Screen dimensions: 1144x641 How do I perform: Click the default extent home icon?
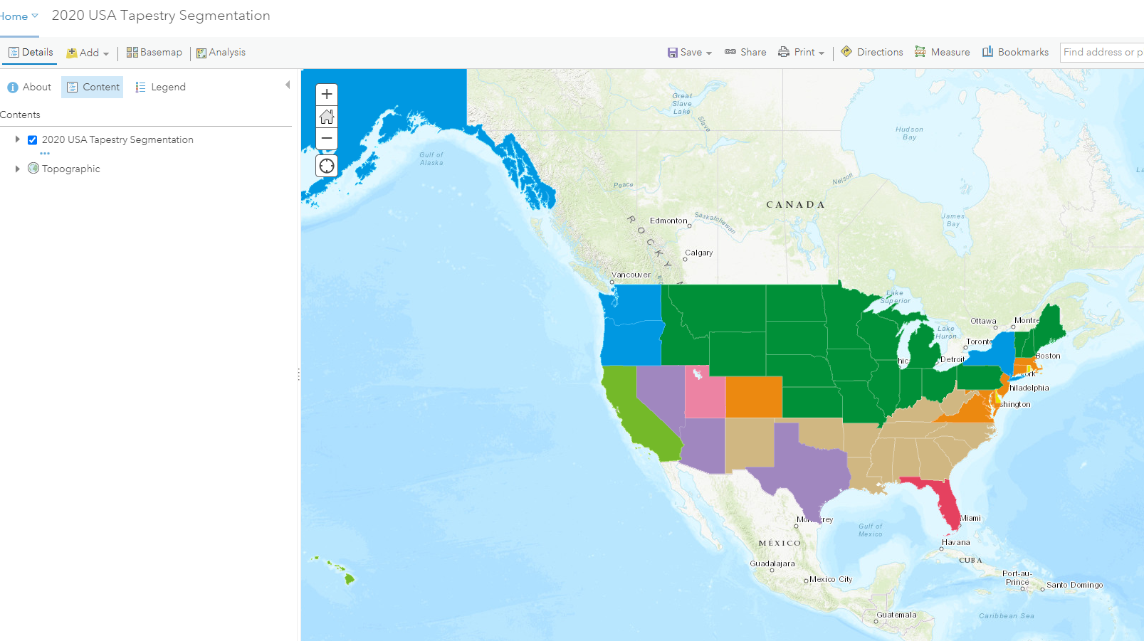[326, 116]
